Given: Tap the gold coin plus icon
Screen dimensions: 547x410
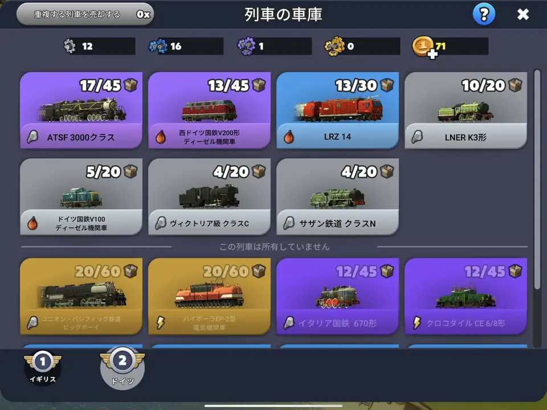Looking at the screenshot, I should [x=424, y=47].
